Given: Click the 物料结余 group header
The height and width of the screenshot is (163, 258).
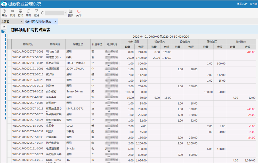Looking at the screenshot, I should pyautogui.click(x=241, y=42).
